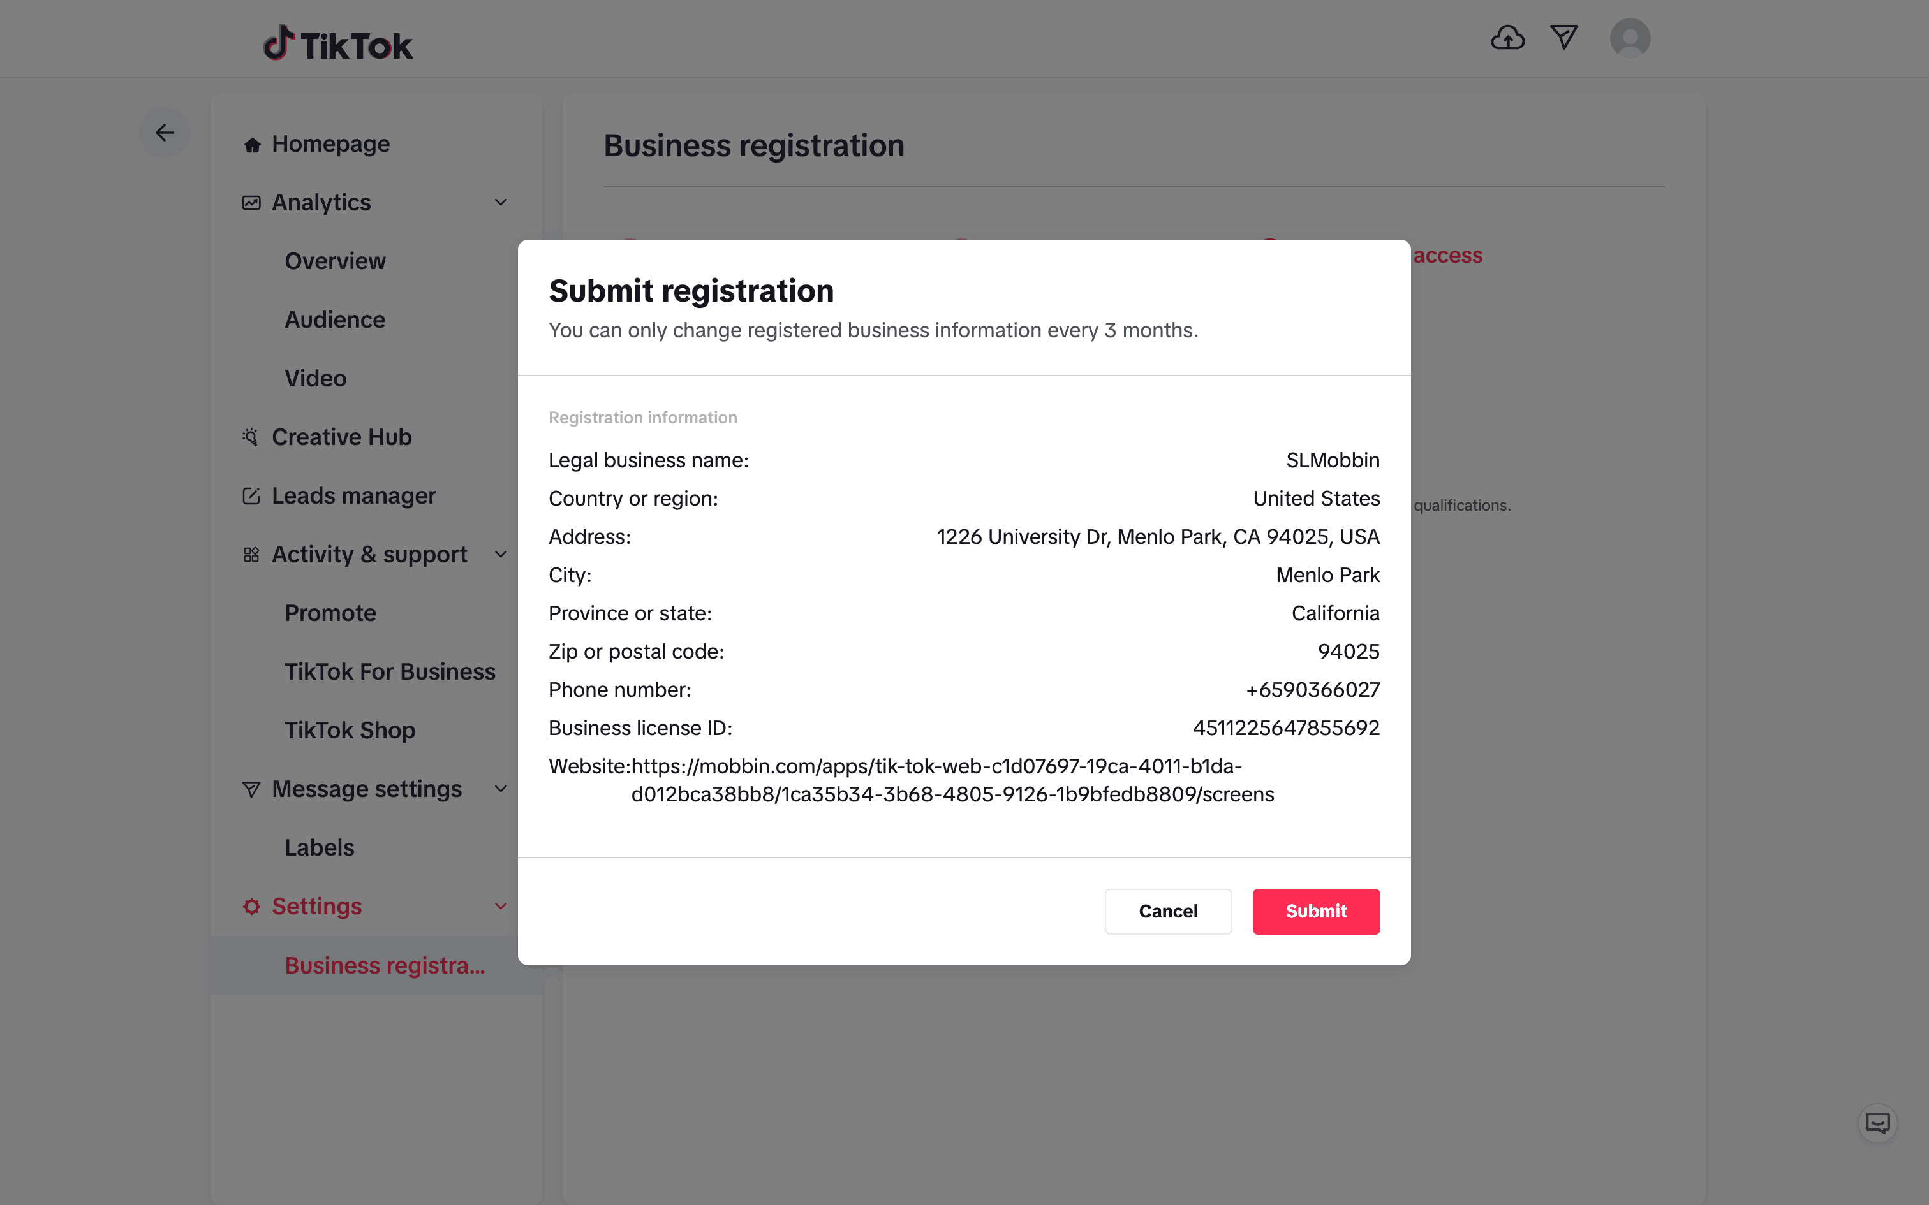Click the TikTok logo

pos(338,45)
